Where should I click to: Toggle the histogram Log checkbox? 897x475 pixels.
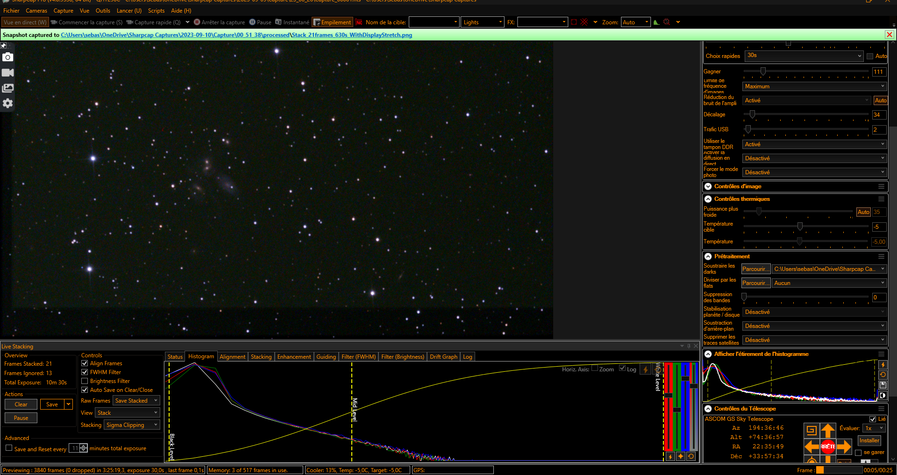coord(622,368)
